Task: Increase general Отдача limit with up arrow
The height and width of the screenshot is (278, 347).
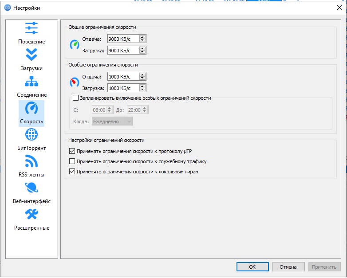Action: click(142, 37)
